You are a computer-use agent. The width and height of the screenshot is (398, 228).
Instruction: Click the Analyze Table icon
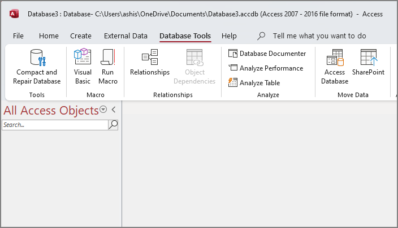click(x=233, y=82)
